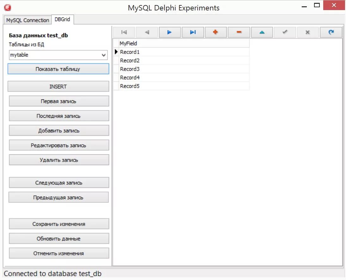Go to prior record navigator arrow
This screenshot has height=280, width=346.
[x=147, y=33]
